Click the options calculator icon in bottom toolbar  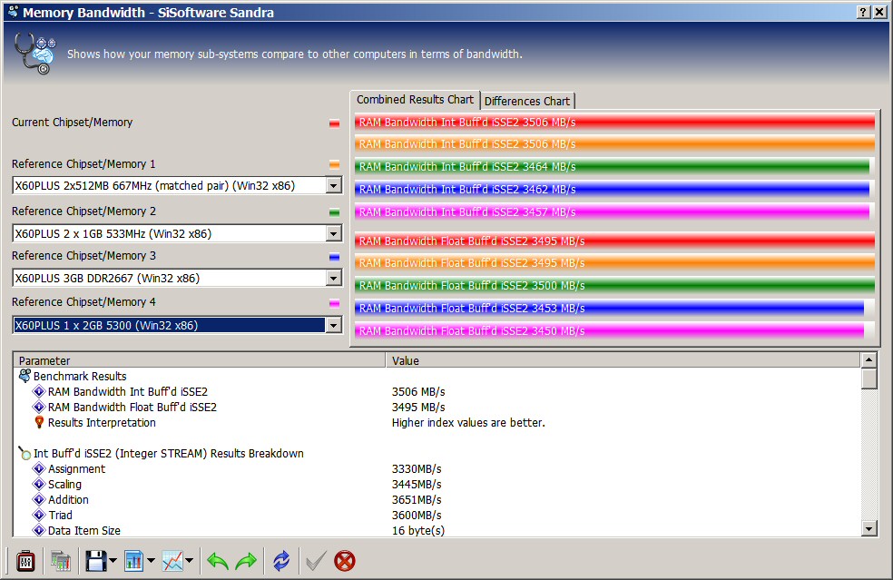point(25,561)
